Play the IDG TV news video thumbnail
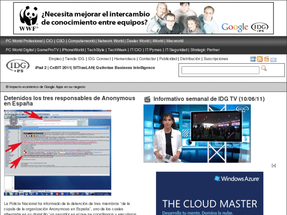287x215 pixels. (197, 134)
